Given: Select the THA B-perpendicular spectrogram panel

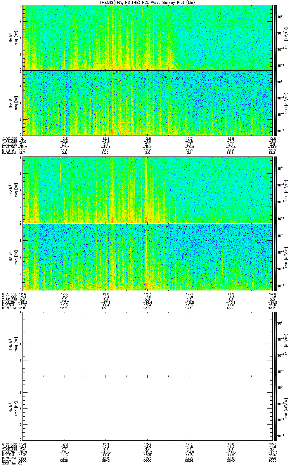Looking at the screenshot, I should [x=147, y=38].
